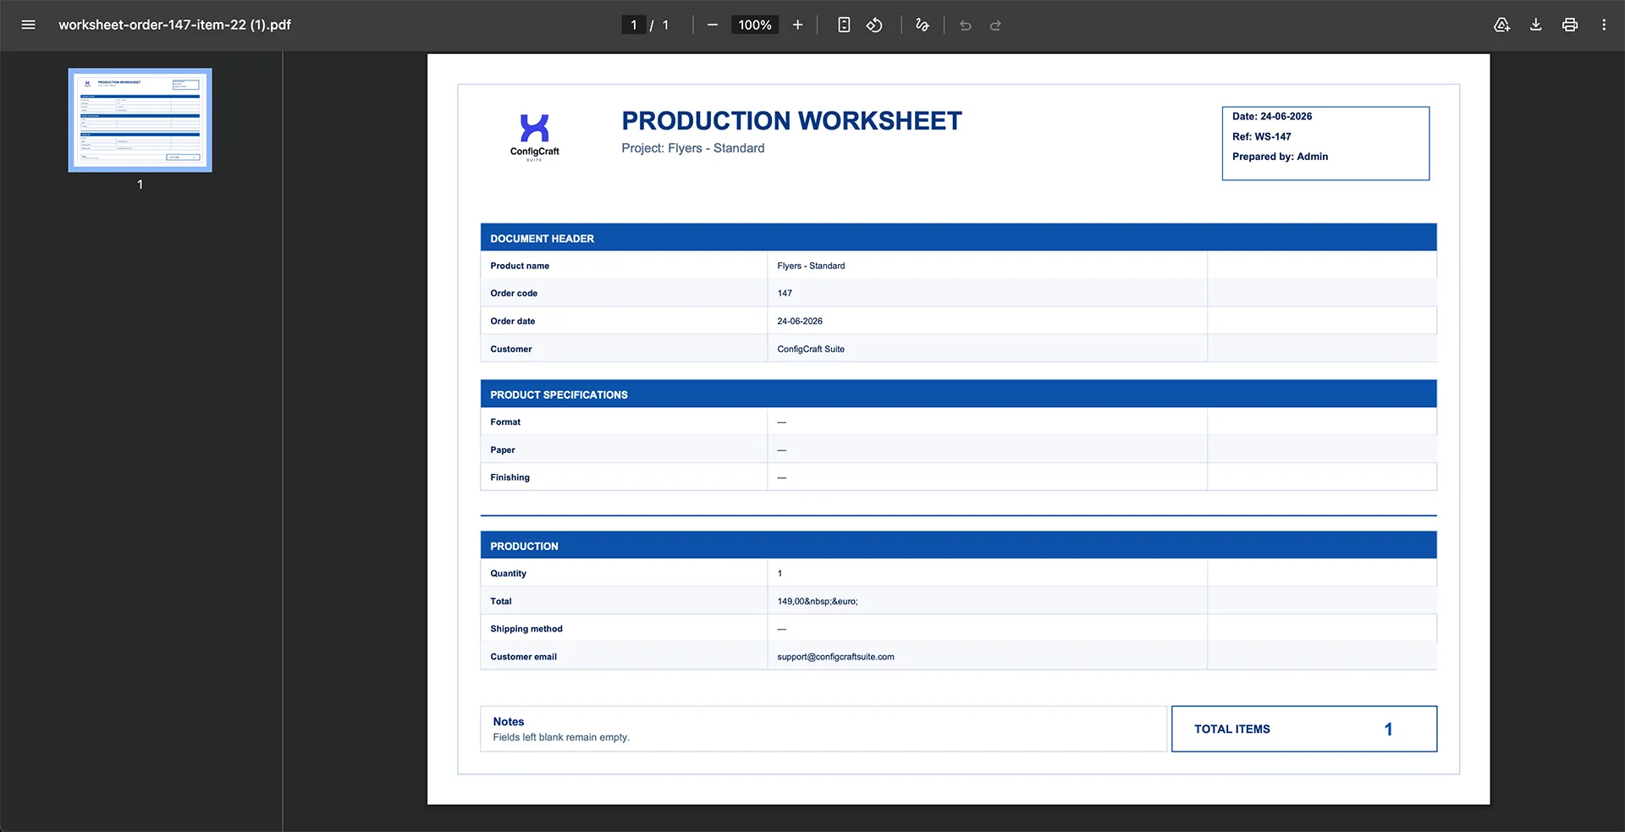Click the Quantity row label
Image resolution: width=1625 pixels, height=832 pixels.
508,573
